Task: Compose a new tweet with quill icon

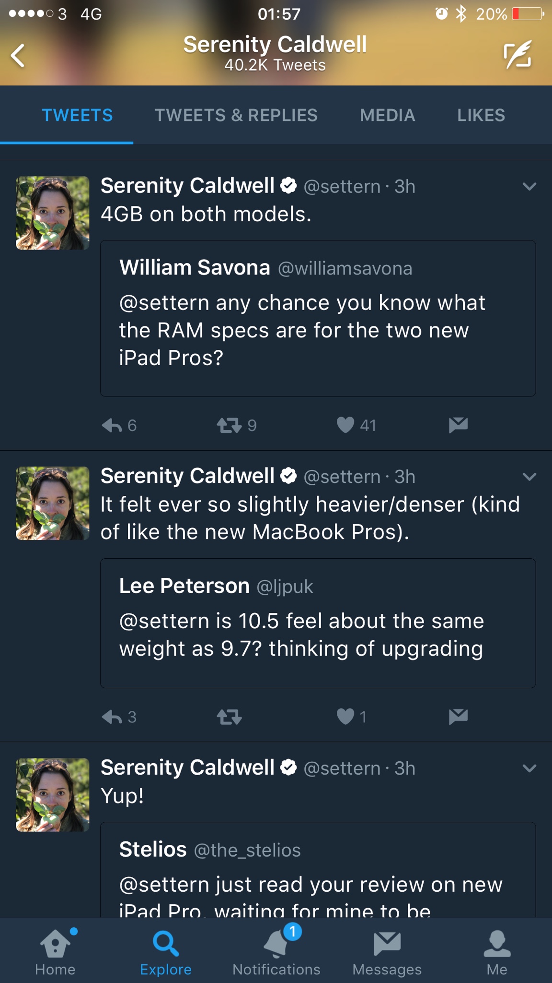Action: [x=517, y=55]
